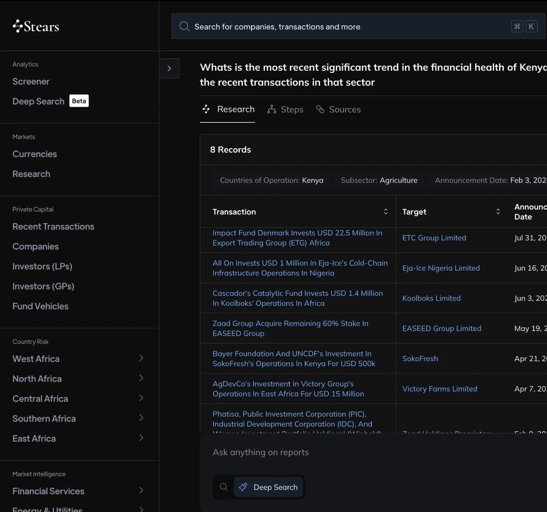
Task: Click the Deep Search button
Action: pos(268,487)
